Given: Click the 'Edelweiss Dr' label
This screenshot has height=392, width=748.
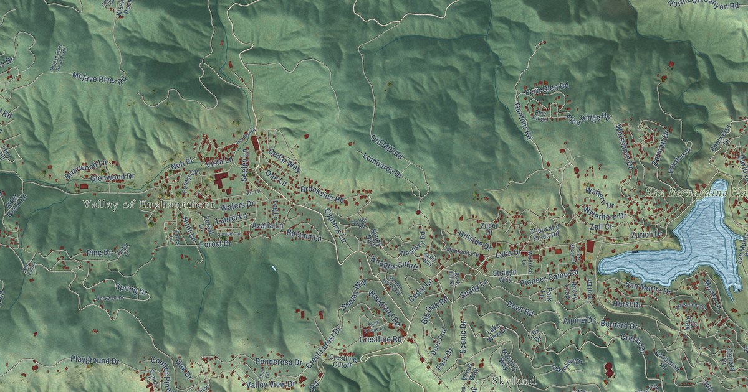Looking at the screenshot, I should point(723,138).
